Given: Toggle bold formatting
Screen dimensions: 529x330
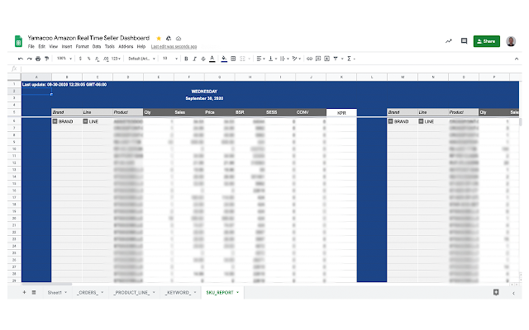Looking at the screenshot, I should click(186, 59).
